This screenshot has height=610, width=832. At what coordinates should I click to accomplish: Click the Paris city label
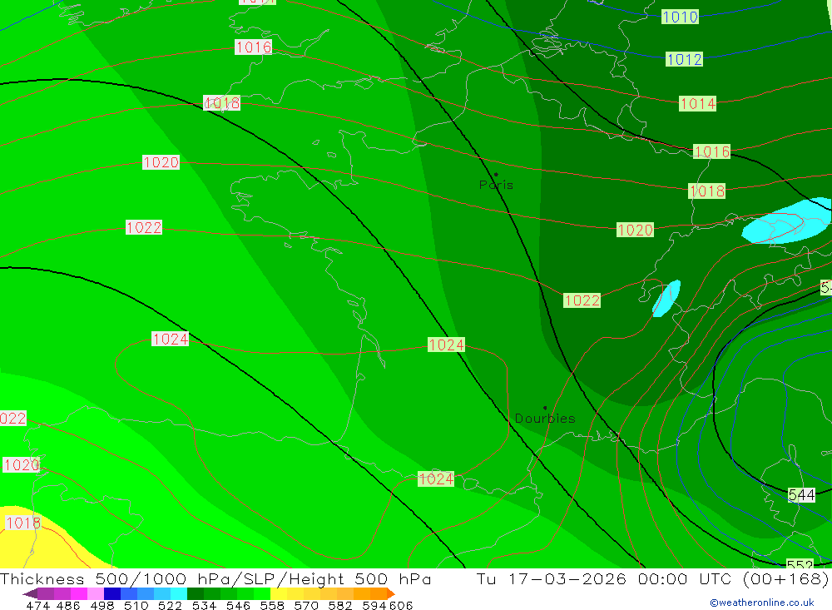496,185
